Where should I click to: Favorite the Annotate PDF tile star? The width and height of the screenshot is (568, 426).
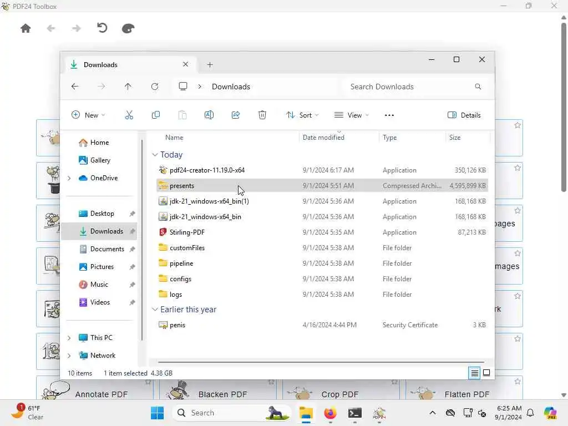[x=148, y=382]
